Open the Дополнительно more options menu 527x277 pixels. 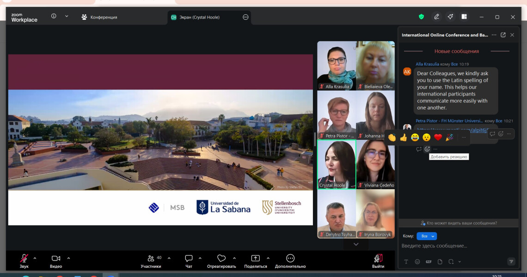[x=290, y=261]
